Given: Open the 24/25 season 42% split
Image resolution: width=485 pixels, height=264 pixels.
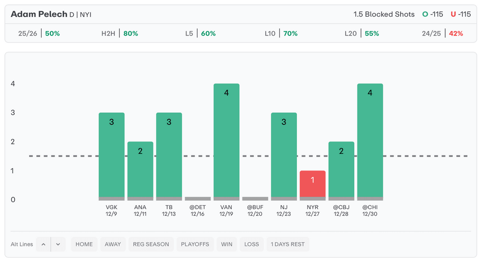Looking at the screenshot, I should [442, 34].
